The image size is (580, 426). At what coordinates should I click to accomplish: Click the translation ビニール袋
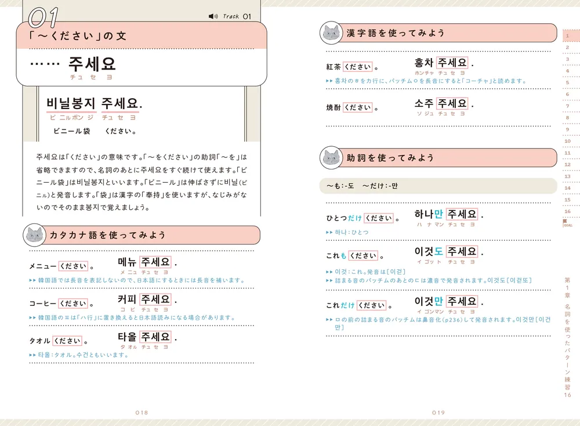coord(72,131)
